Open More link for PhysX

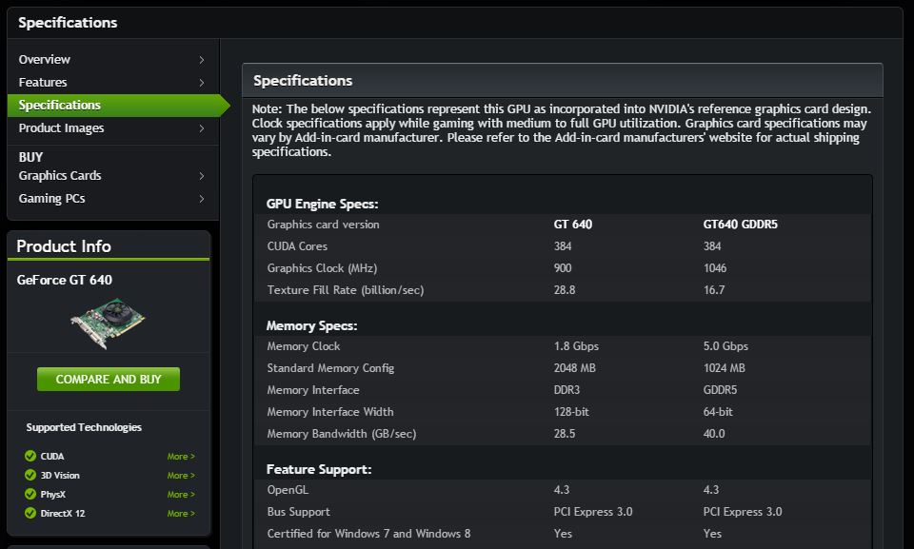[x=181, y=495]
